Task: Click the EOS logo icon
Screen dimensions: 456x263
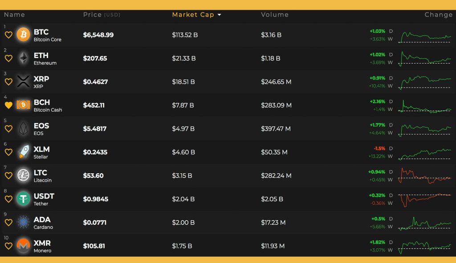Action: 23,129
